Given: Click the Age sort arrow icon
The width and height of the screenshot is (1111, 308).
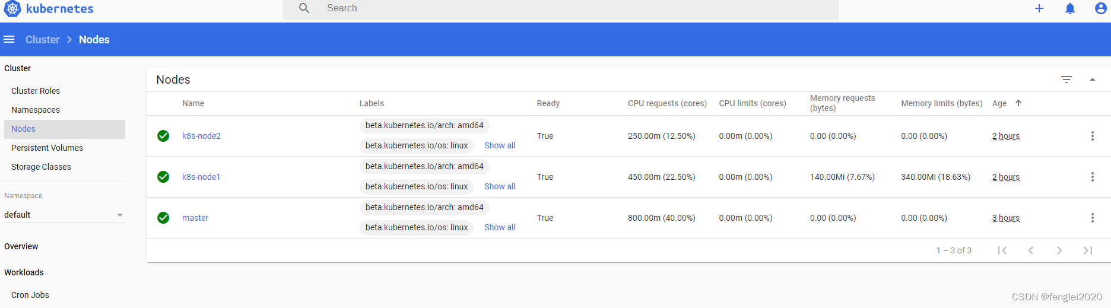Looking at the screenshot, I should click(x=1018, y=103).
